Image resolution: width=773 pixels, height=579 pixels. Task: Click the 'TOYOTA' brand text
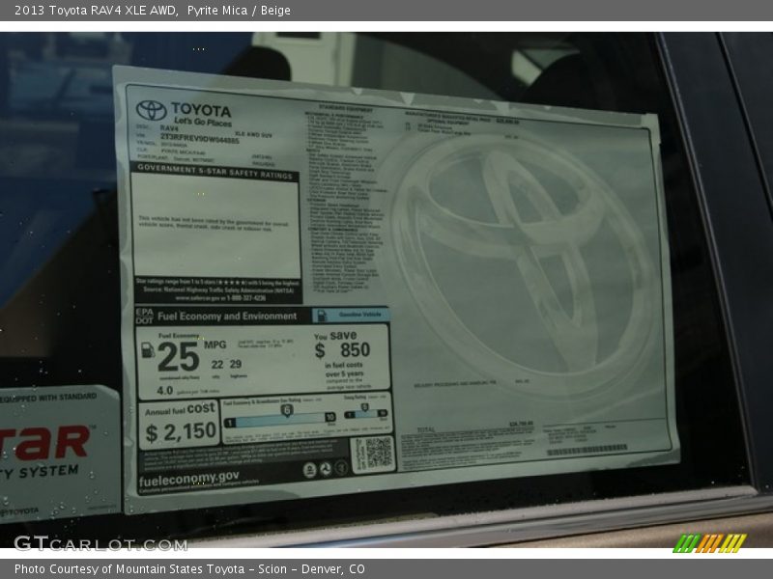201,110
